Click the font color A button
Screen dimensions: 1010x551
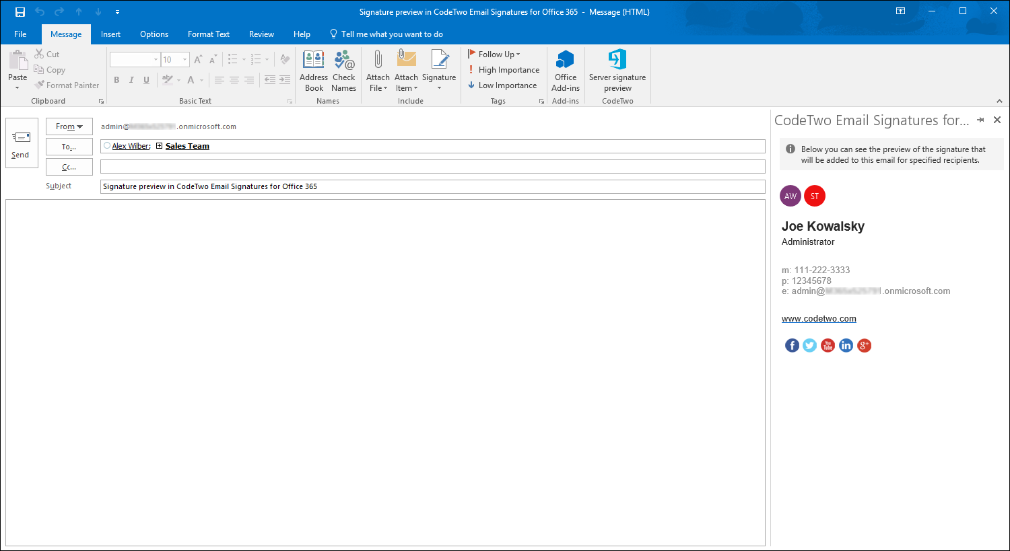(x=191, y=80)
